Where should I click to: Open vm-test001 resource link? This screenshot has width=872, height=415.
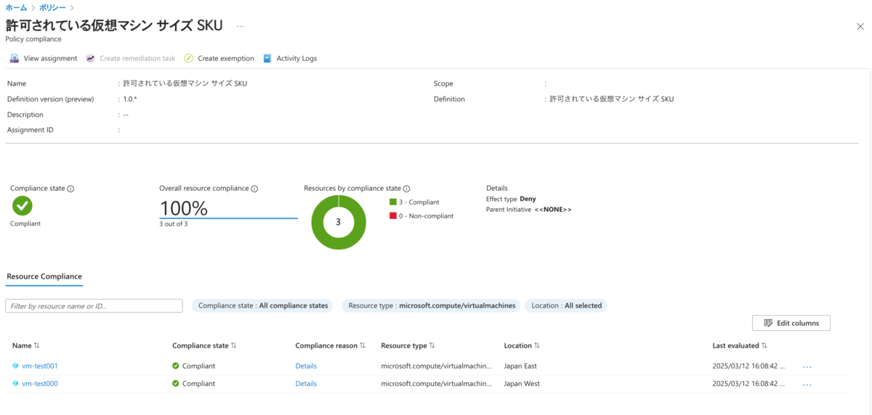(40, 366)
